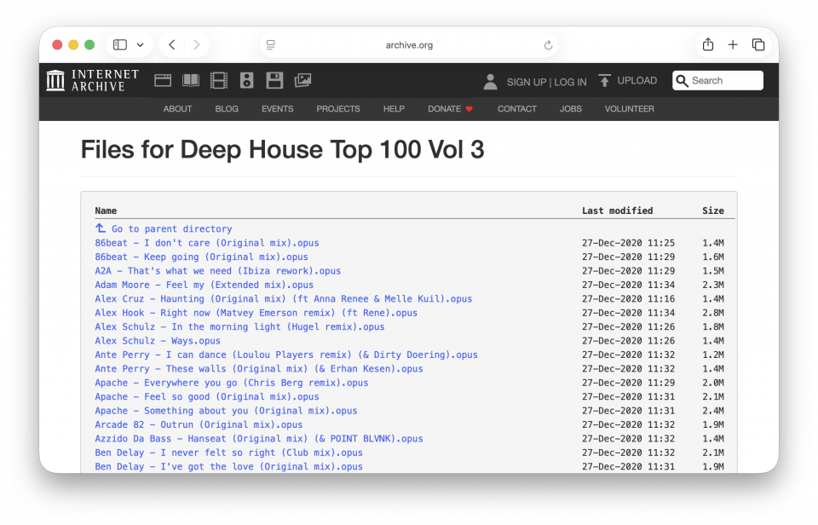Viewport: 818px width, 525px height.
Task: Click the archive.org address bar
Action: (x=409, y=45)
